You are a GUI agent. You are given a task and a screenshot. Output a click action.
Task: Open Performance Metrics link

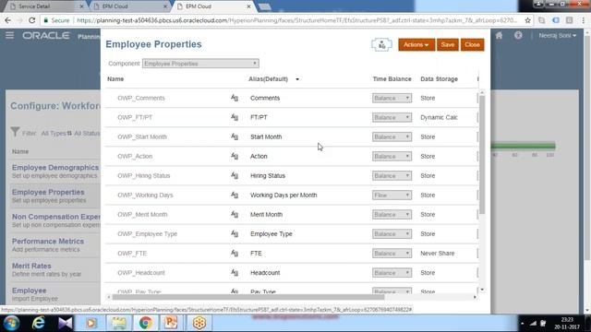(48, 242)
